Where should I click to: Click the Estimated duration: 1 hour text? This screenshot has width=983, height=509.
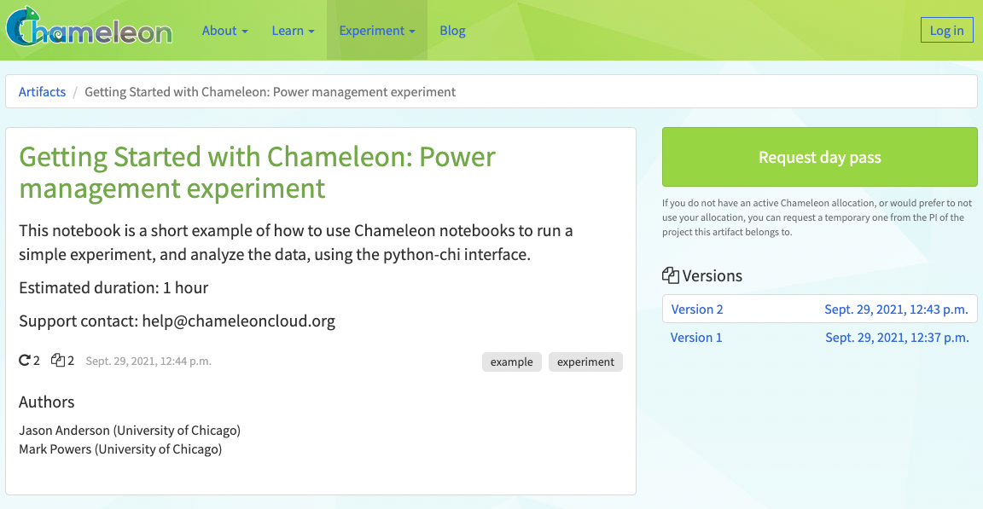[x=113, y=287]
